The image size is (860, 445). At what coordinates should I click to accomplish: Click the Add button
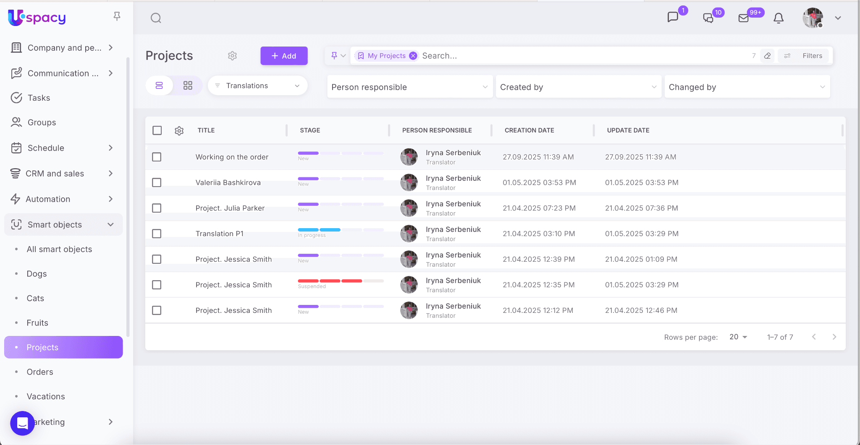[x=284, y=56]
